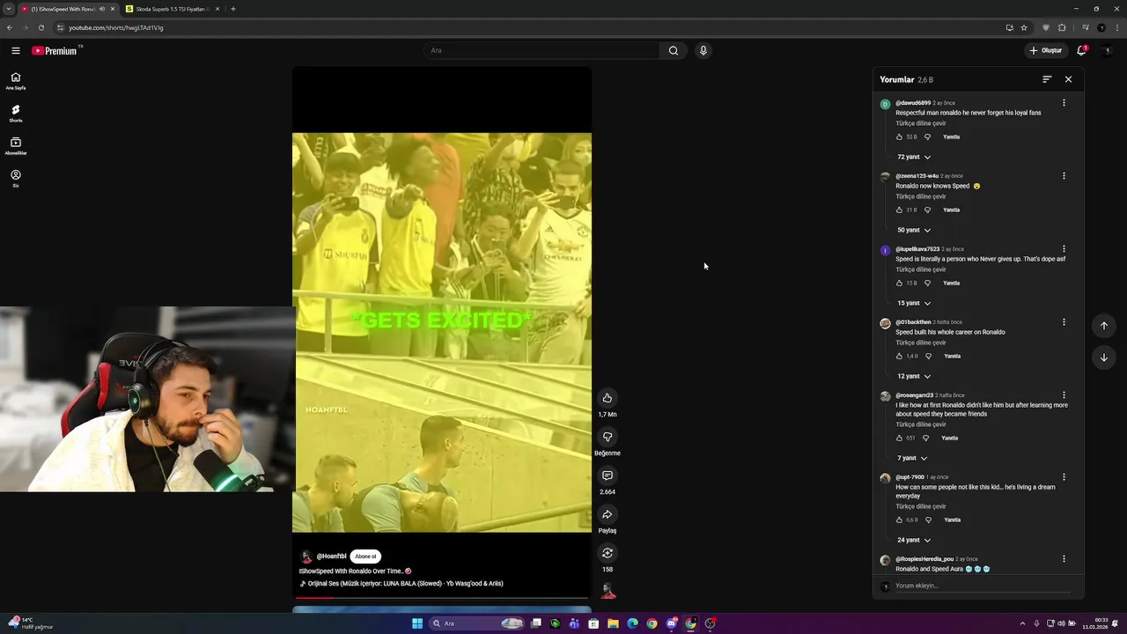Click the YouTube Premium logo
The height and width of the screenshot is (634, 1127).
point(55,51)
